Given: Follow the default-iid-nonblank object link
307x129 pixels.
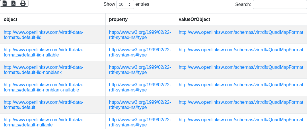Looking at the screenshot, I should (43, 70).
